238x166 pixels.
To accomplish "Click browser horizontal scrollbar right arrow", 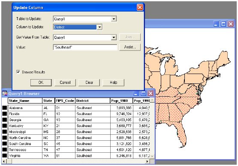I will click(x=147, y=161).
